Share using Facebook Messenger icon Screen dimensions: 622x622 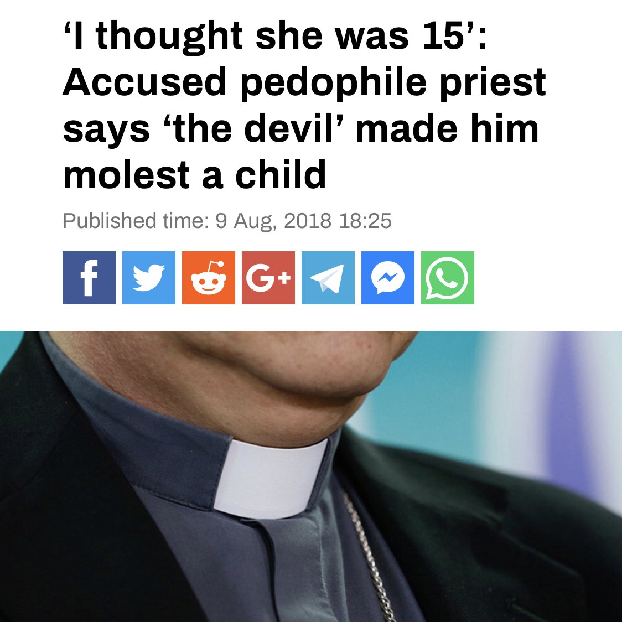[x=388, y=278]
